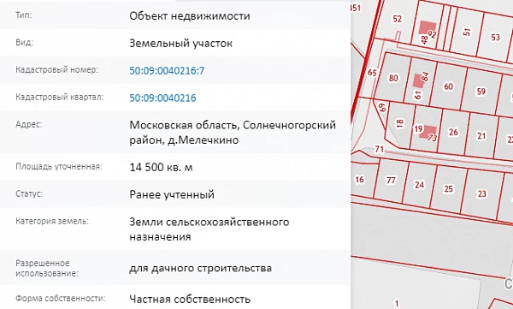Select the building labeled 92 on the map
Viewport: 513px width, 309px height.
click(x=428, y=27)
